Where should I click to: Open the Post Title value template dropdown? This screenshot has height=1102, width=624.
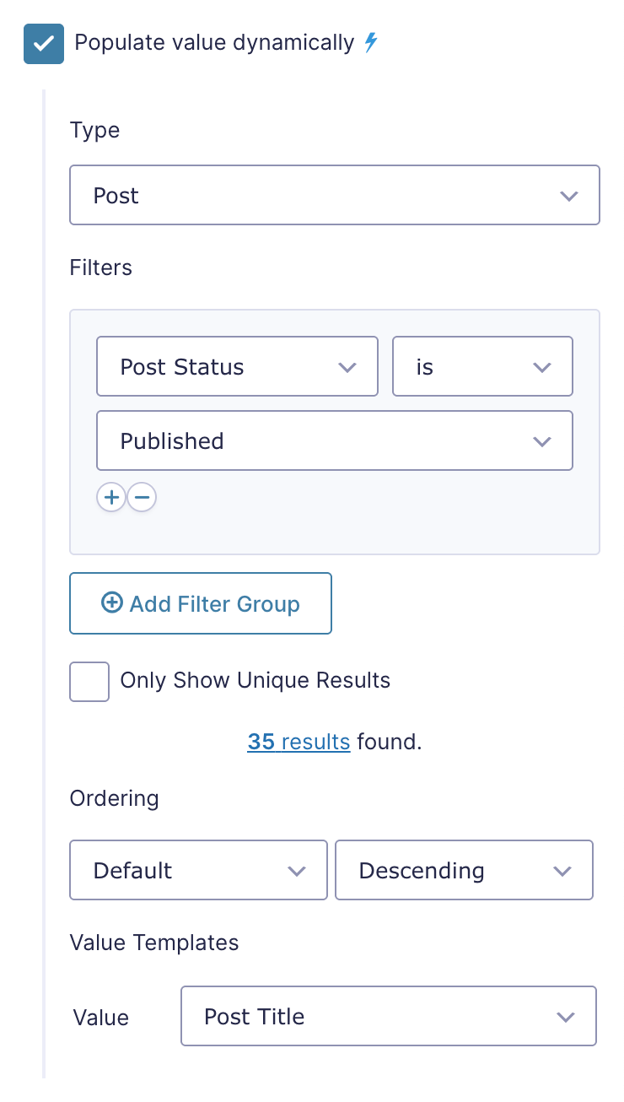(x=389, y=1016)
